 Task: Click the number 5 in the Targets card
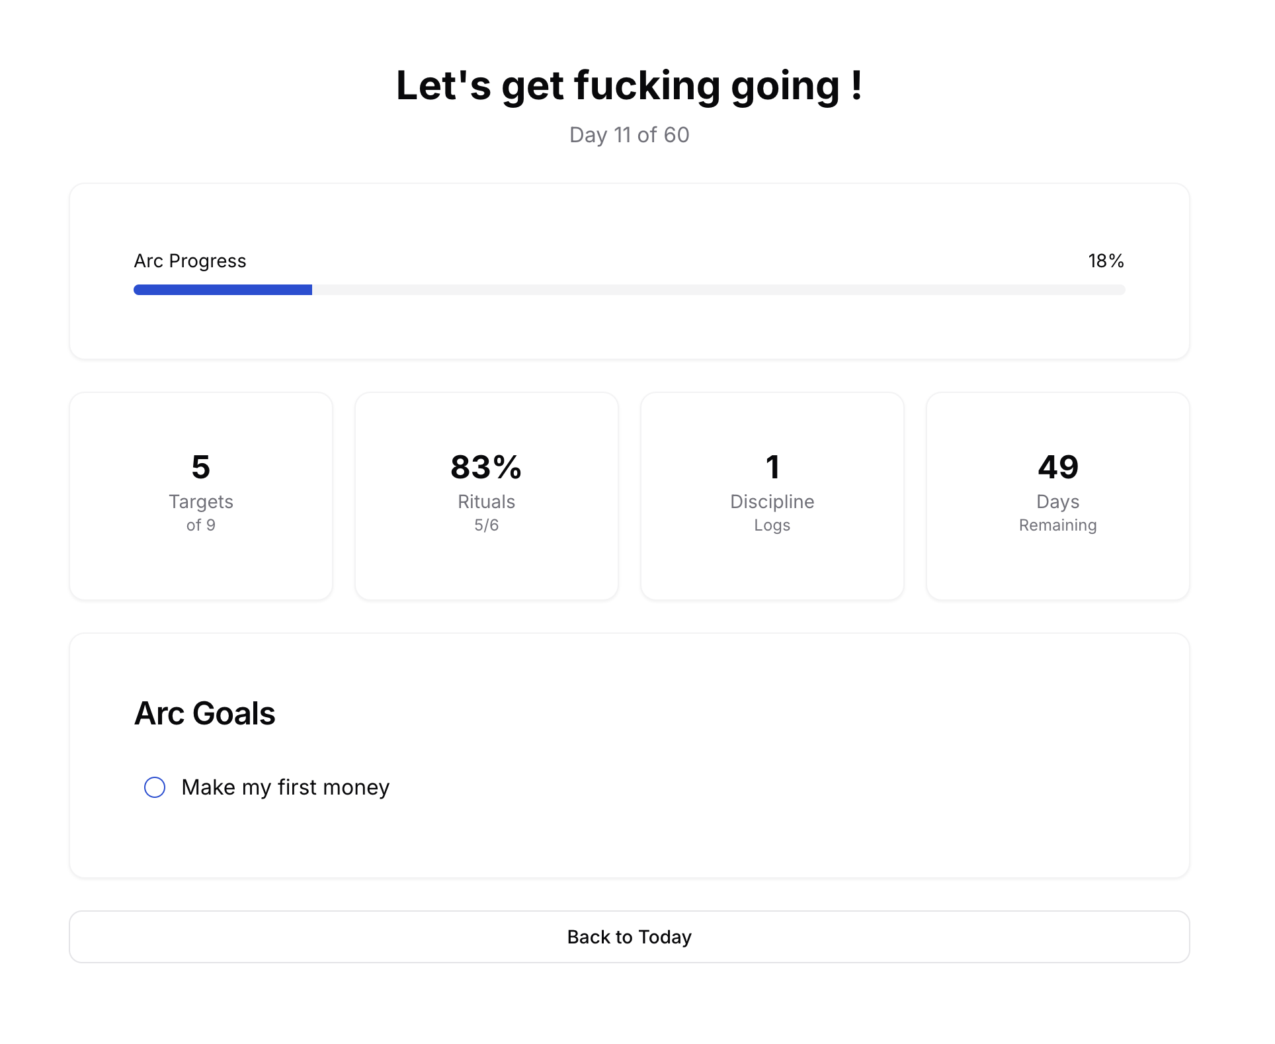pos(201,467)
